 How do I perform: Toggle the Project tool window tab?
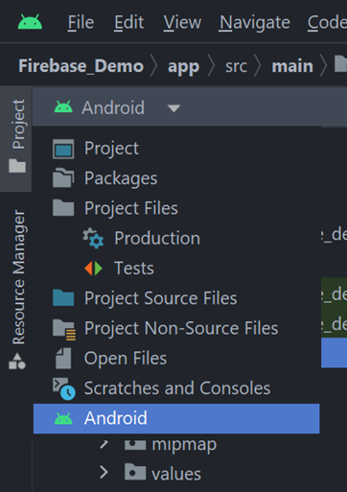17,136
